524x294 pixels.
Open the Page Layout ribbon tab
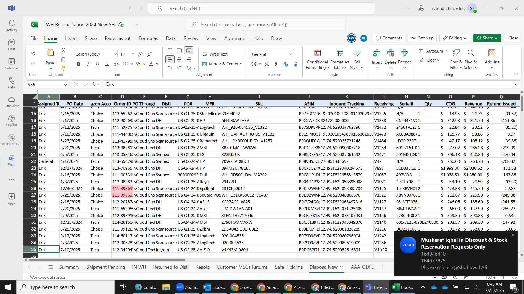(118, 38)
